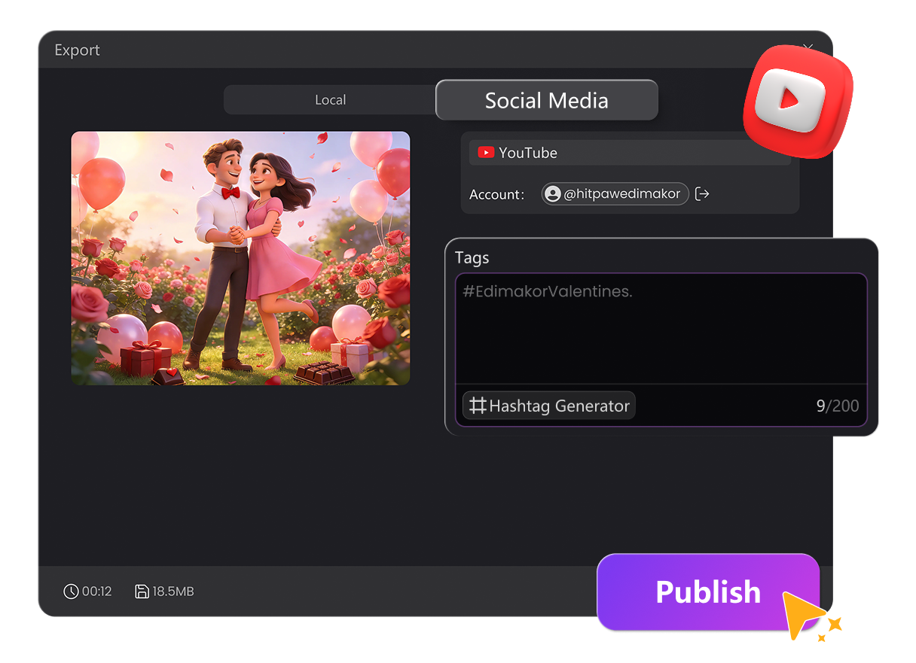Open the Tags panel options
Viewport: 916px width, 663px height.
click(472, 257)
